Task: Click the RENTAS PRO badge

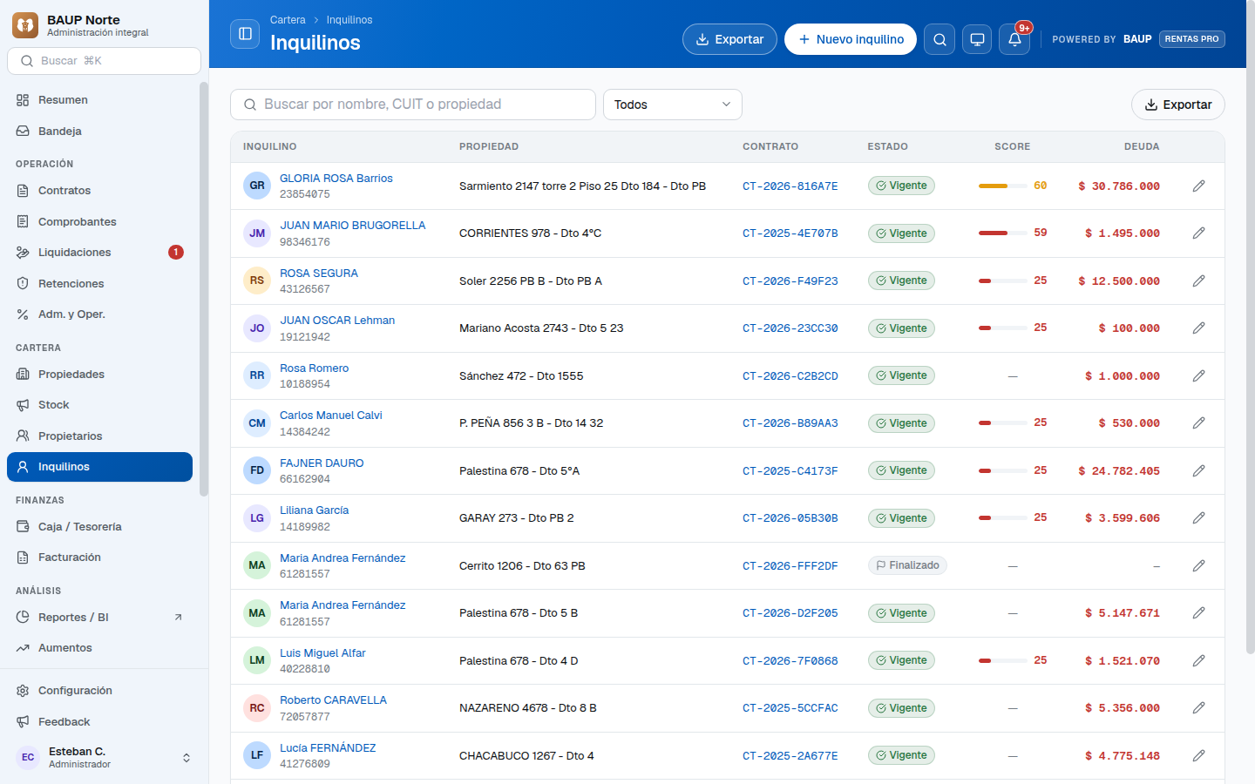Action: point(1192,39)
